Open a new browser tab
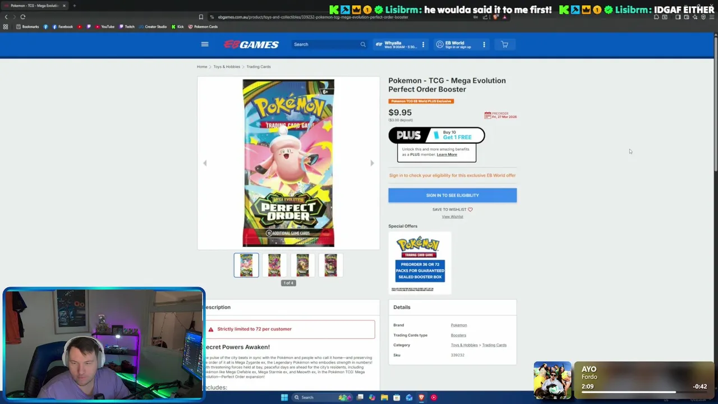Viewport: 718px width, 404px height. 74,6
